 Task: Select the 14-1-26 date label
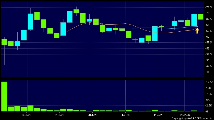tap(27, 115)
